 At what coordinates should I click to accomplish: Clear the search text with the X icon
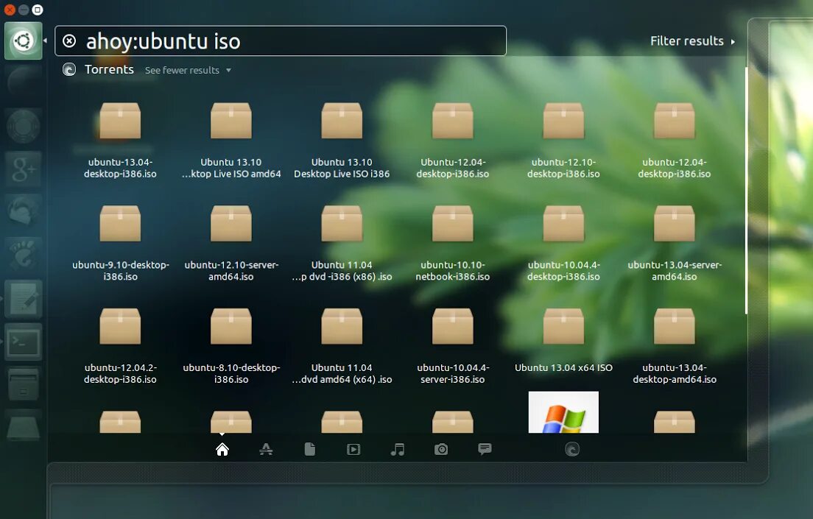point(69,41)
